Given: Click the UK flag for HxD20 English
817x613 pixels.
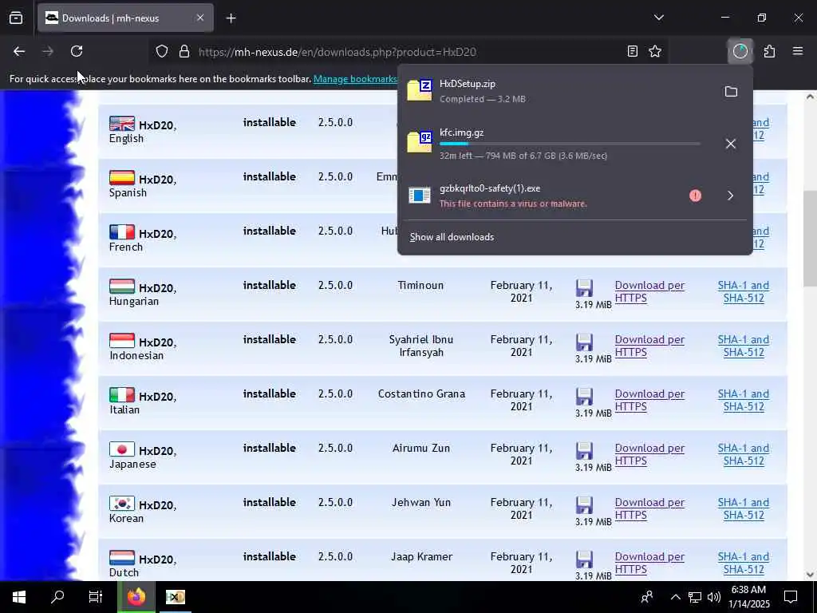Looking at the screenshot, I should [122, 124].
